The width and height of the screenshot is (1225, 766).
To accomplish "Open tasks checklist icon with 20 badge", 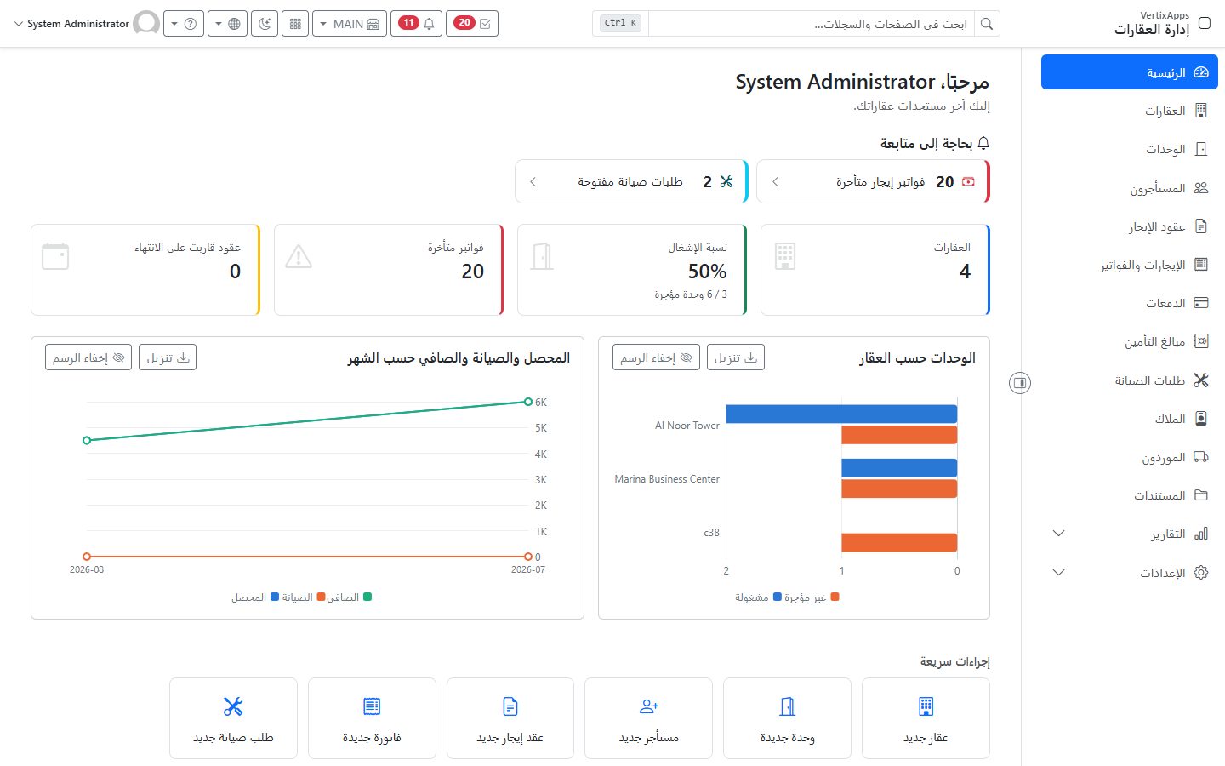I will tap(472, 24).
